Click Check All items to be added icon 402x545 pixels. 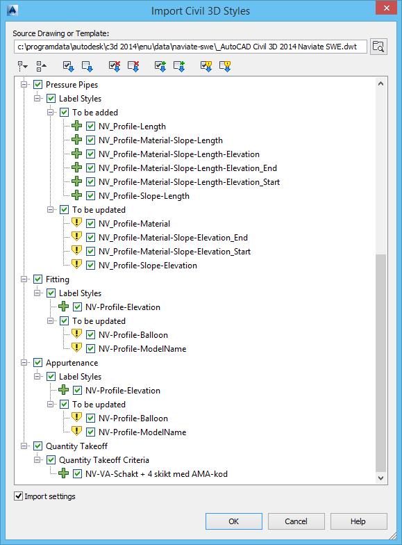pos(160,66)
